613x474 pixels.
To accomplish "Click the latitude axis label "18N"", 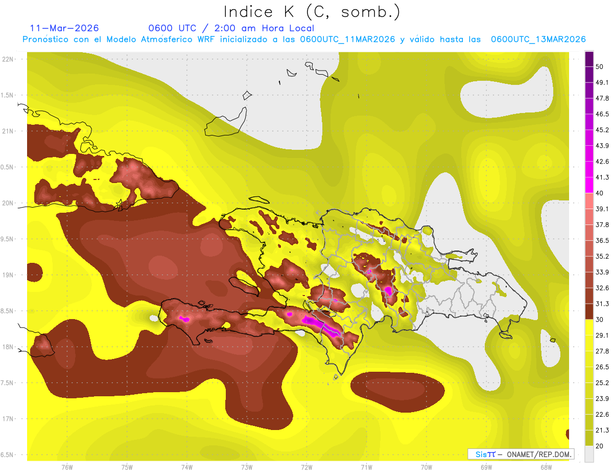I will pos(8,347).
